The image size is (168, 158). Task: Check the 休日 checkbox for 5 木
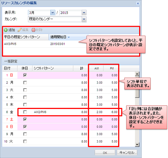25,104
